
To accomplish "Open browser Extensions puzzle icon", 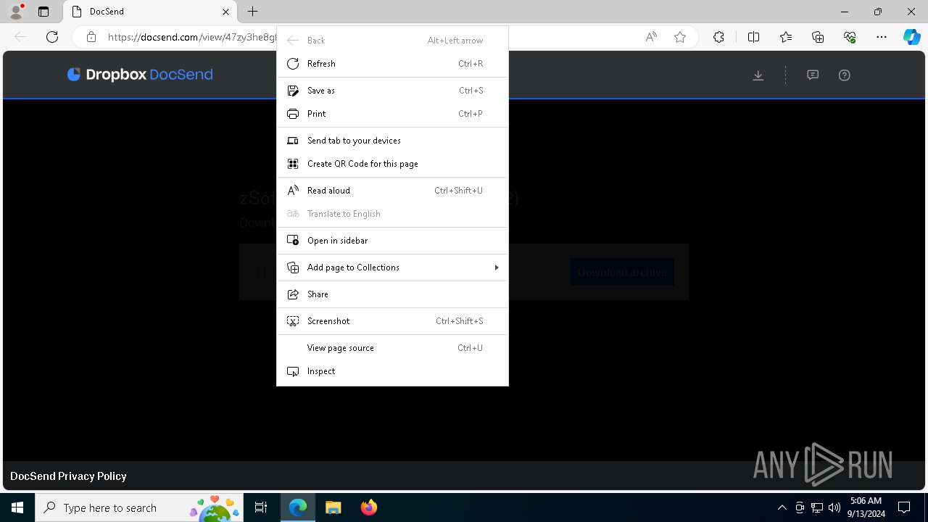I will [x=718, y=37].
